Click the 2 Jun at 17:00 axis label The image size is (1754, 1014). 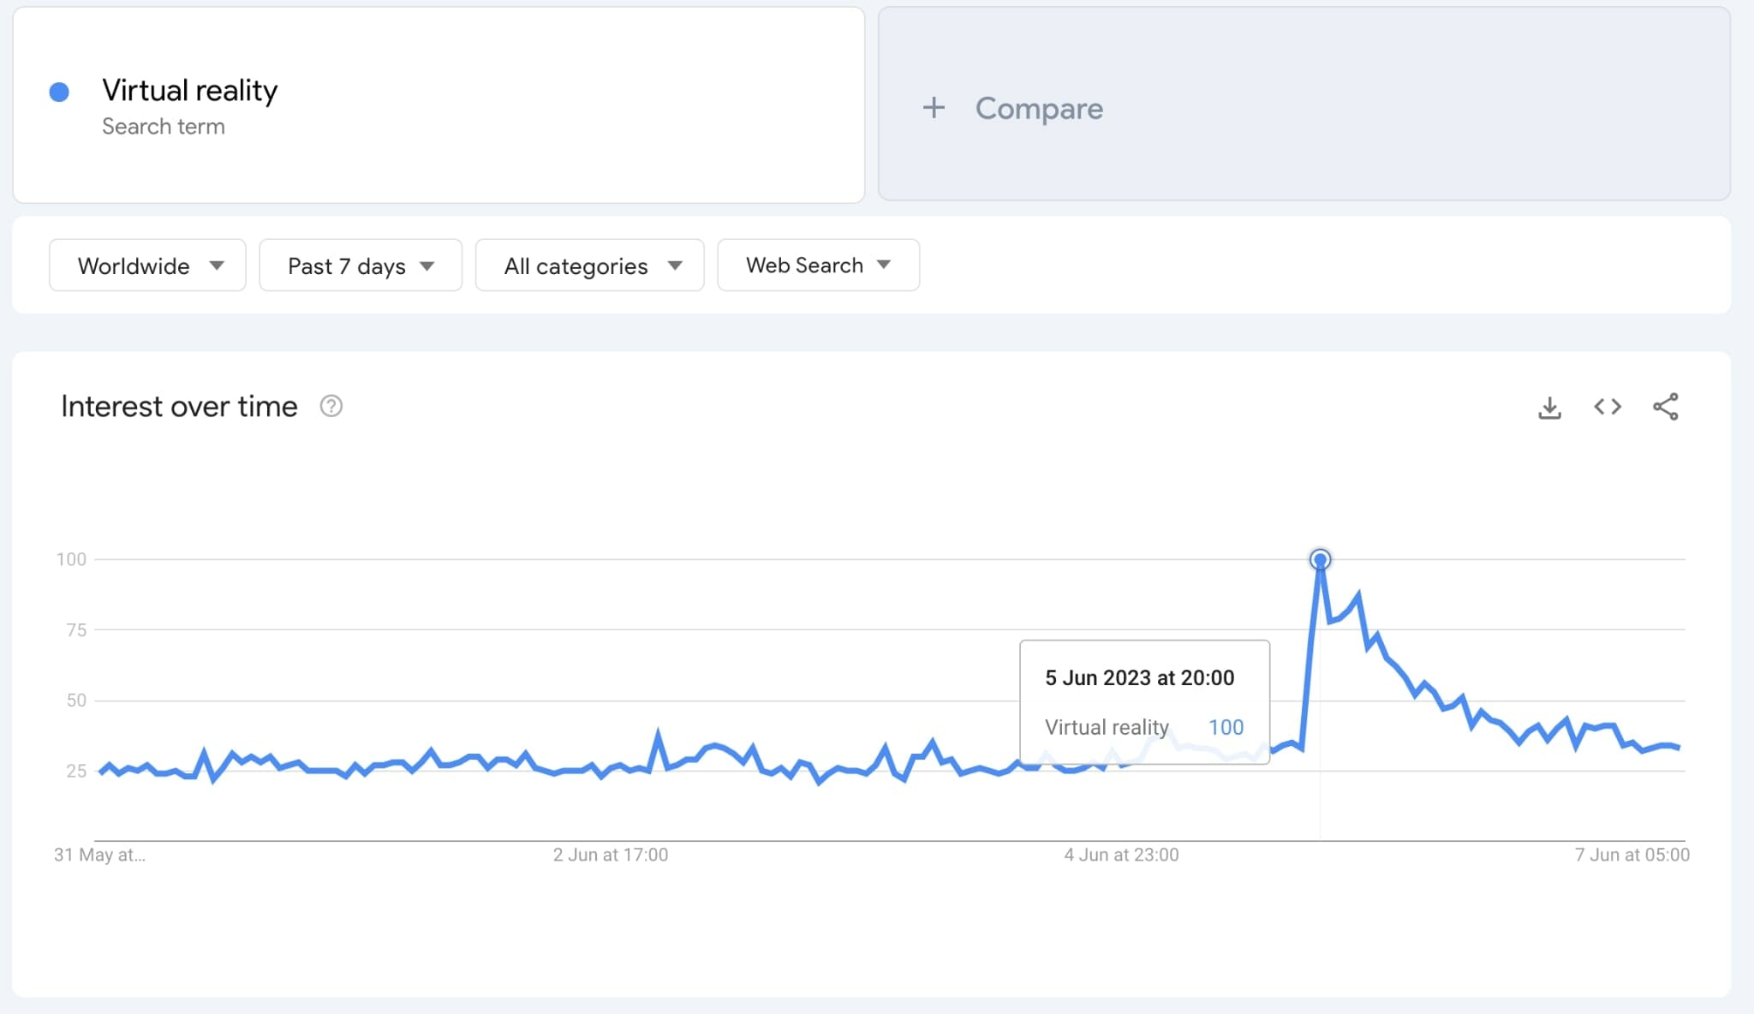click(x=610, y=855)
